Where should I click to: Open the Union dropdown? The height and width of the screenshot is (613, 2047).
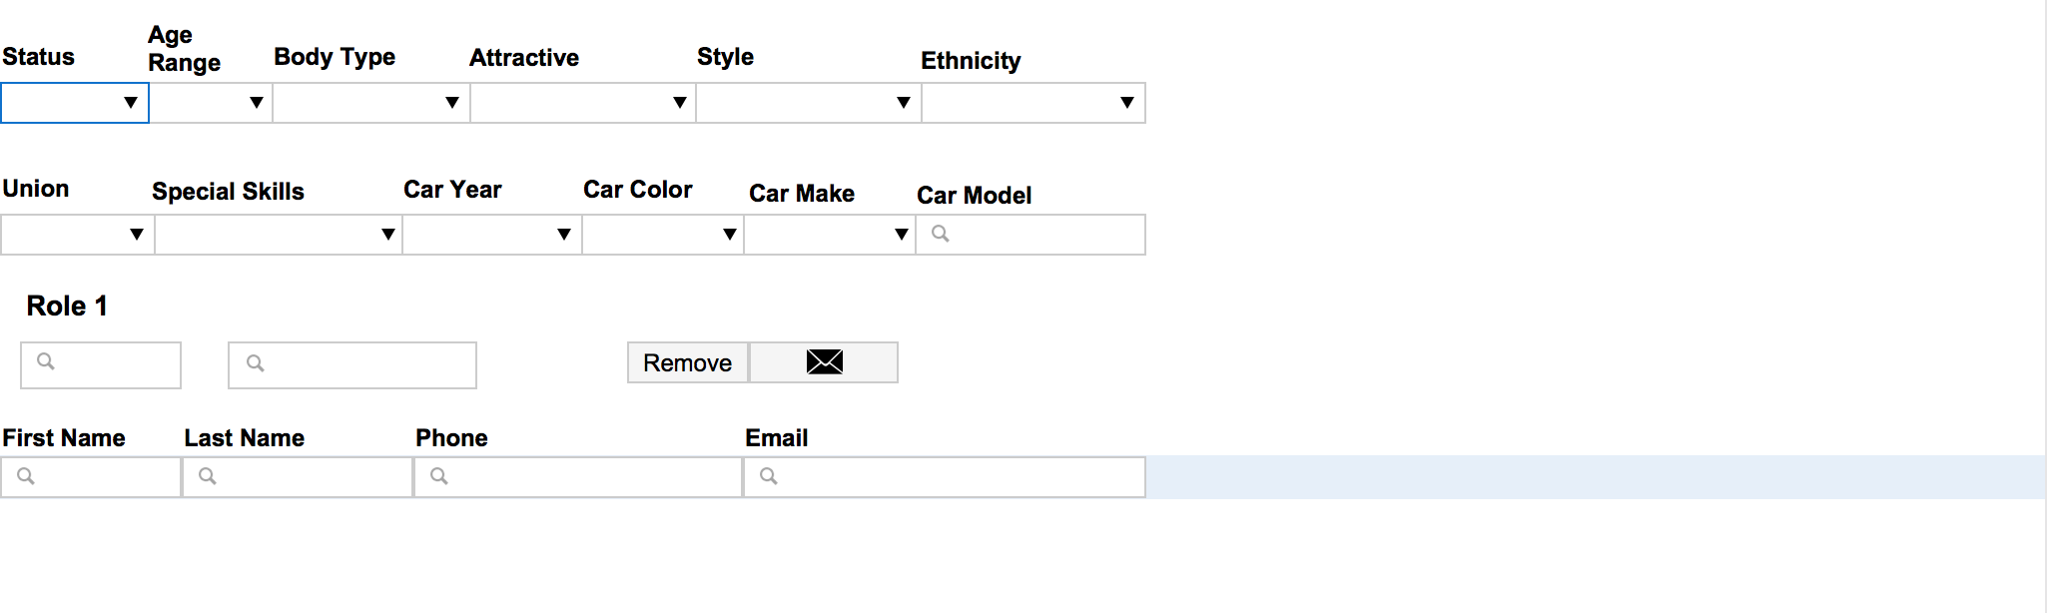click(78, 235)
